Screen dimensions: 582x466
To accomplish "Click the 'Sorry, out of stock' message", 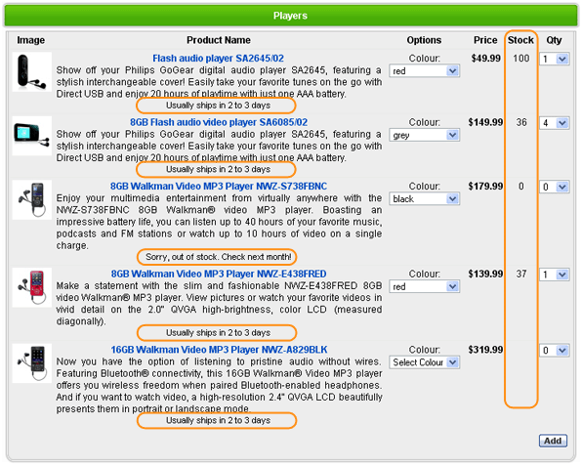I will tap(219, 257).
